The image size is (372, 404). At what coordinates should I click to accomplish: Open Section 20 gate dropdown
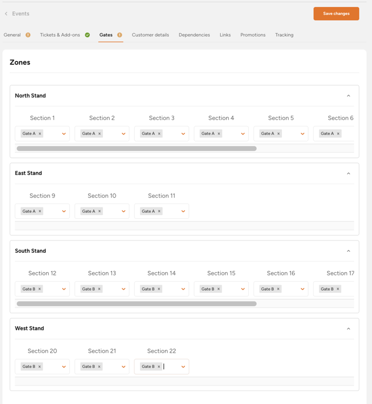tap(64, 367)
